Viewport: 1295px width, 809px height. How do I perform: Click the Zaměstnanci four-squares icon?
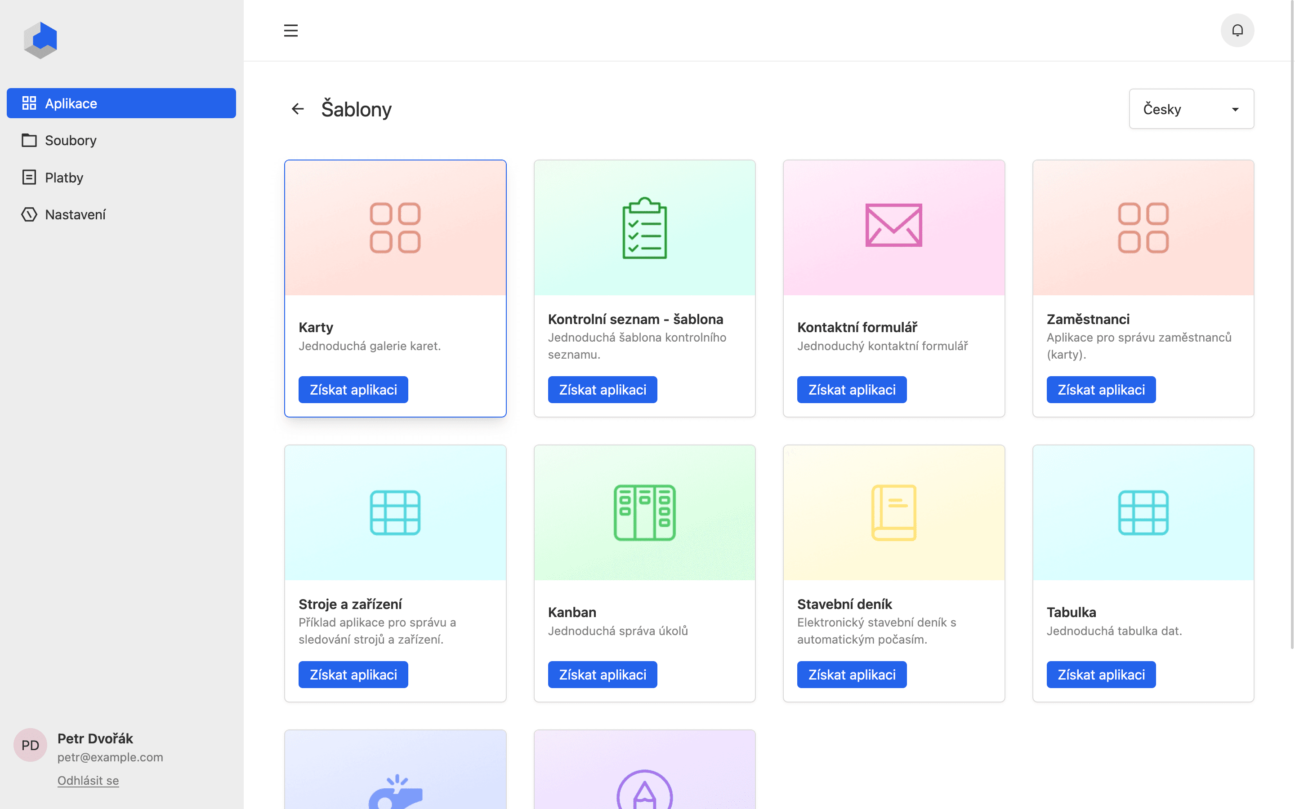[1143, 228]
